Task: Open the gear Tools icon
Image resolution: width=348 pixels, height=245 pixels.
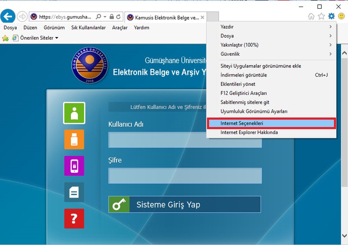Action: pyautogui.click(x=331, y=16)
